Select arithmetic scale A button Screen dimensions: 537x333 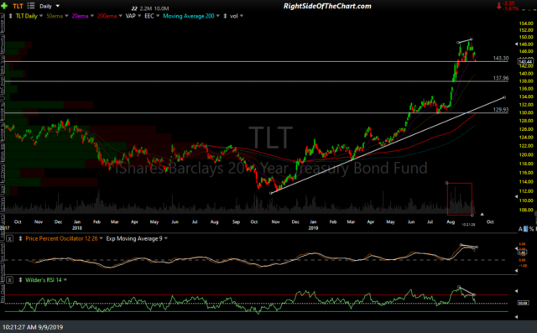520,229
